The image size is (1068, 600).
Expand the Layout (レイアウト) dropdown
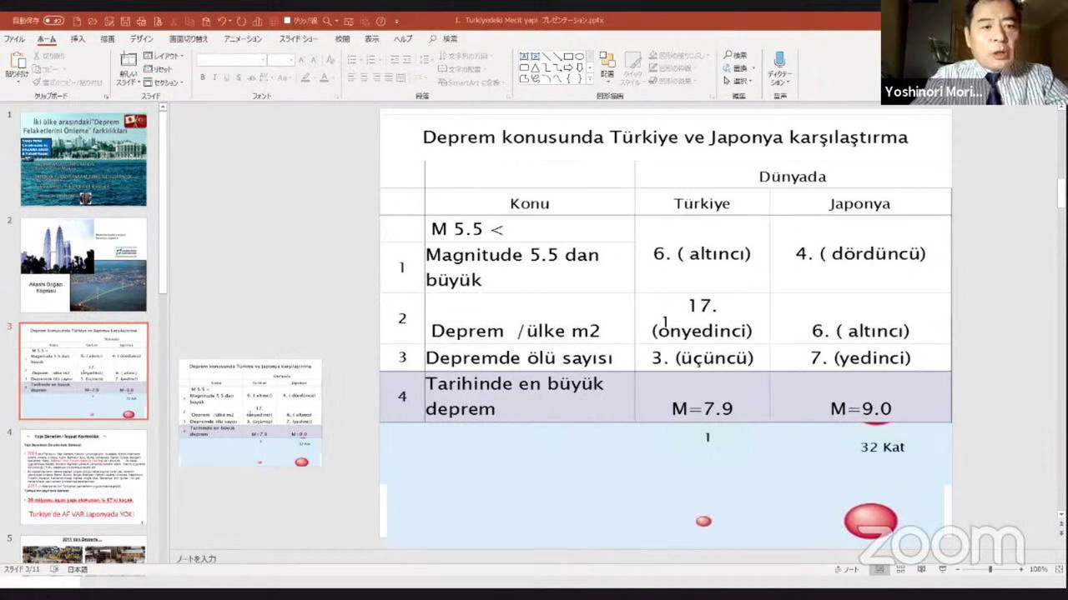[x=162, y=56]
